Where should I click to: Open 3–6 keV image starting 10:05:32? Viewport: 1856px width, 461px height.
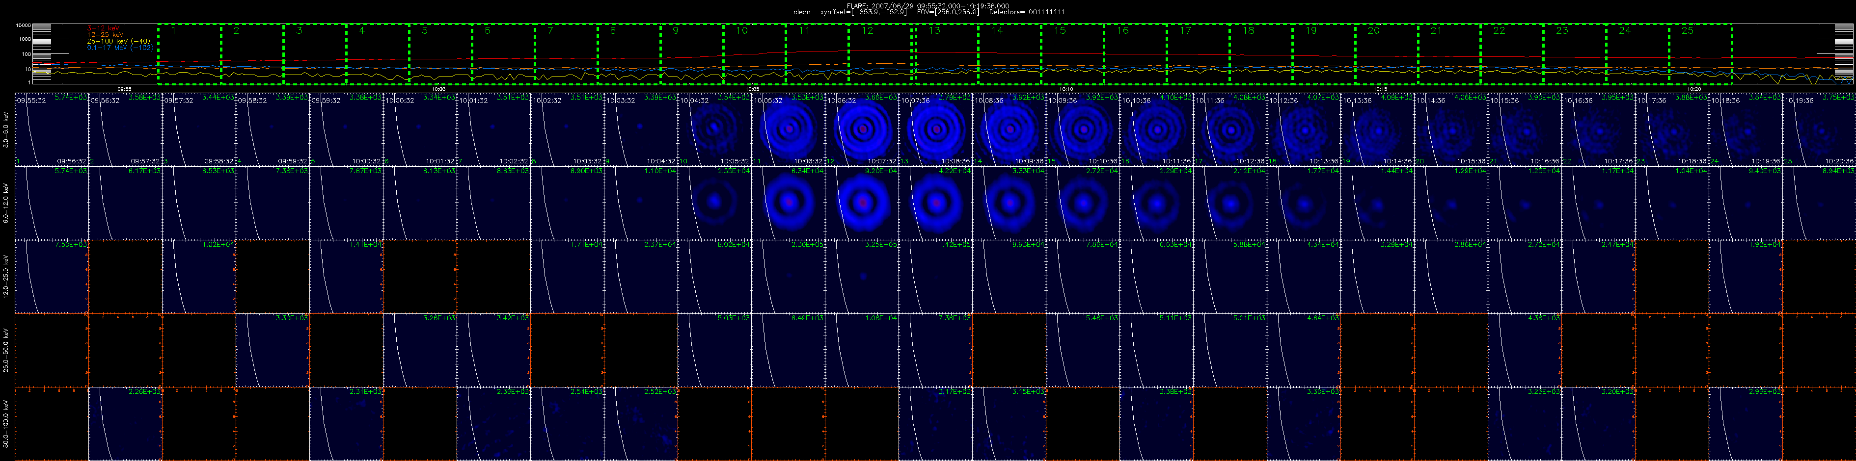coord(788,129)
